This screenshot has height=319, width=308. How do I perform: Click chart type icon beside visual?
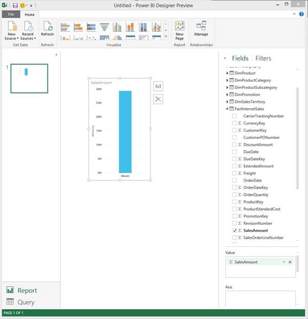point(158,86)
